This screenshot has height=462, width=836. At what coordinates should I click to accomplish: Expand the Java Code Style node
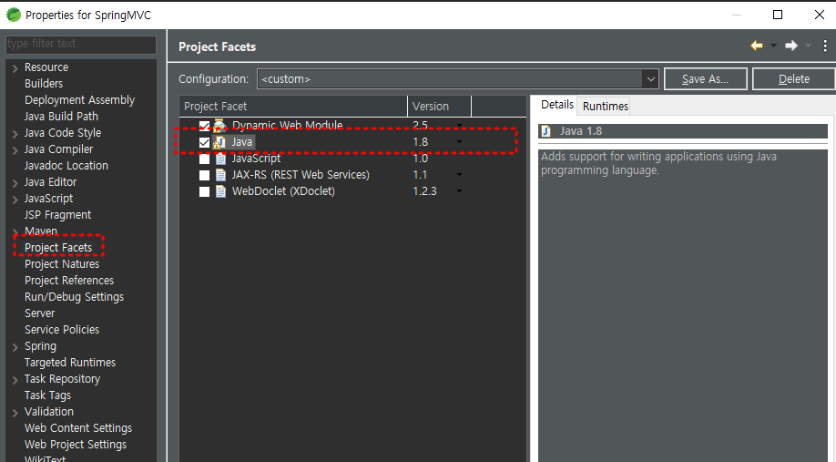[x=15, y=133]
